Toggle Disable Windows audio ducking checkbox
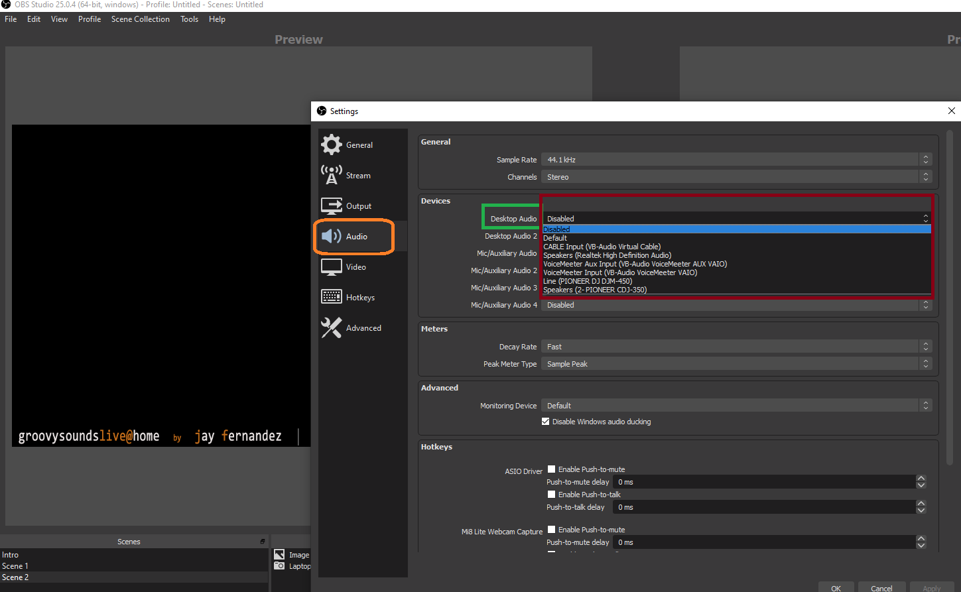This screenshot has height=592, width=961. tap(545, 422)
